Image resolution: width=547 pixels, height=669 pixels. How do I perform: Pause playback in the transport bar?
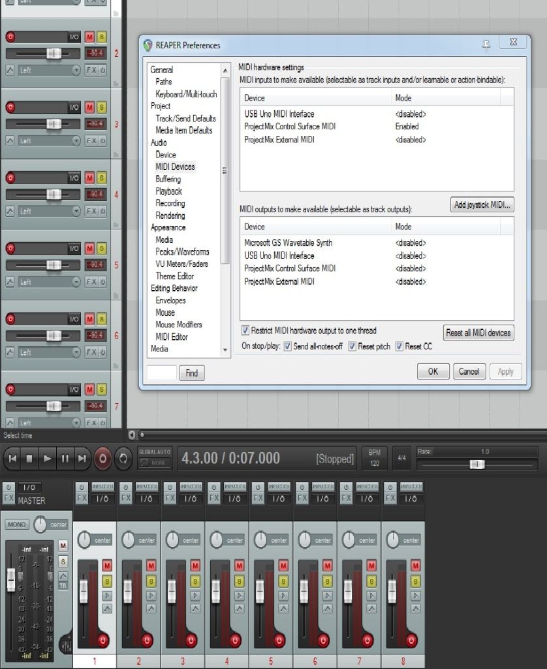[x=65, y=459]
